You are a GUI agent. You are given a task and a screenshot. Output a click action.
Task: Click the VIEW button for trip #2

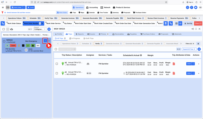coord(189,64)
